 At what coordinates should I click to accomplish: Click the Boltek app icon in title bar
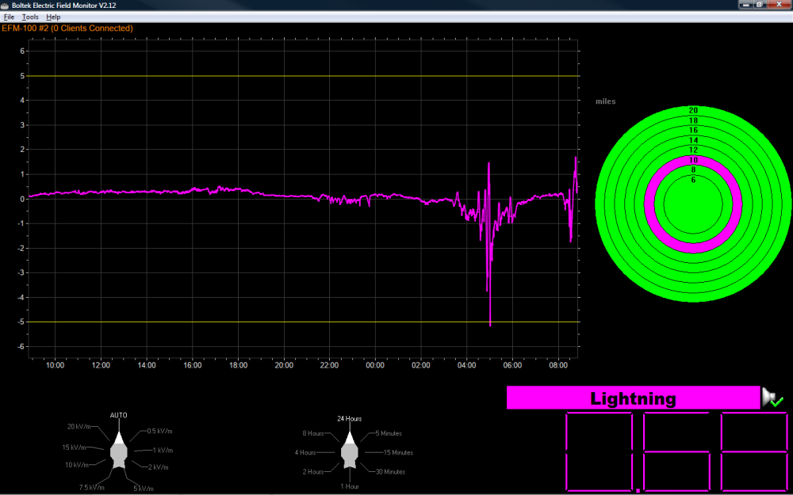tap(6, 5)
